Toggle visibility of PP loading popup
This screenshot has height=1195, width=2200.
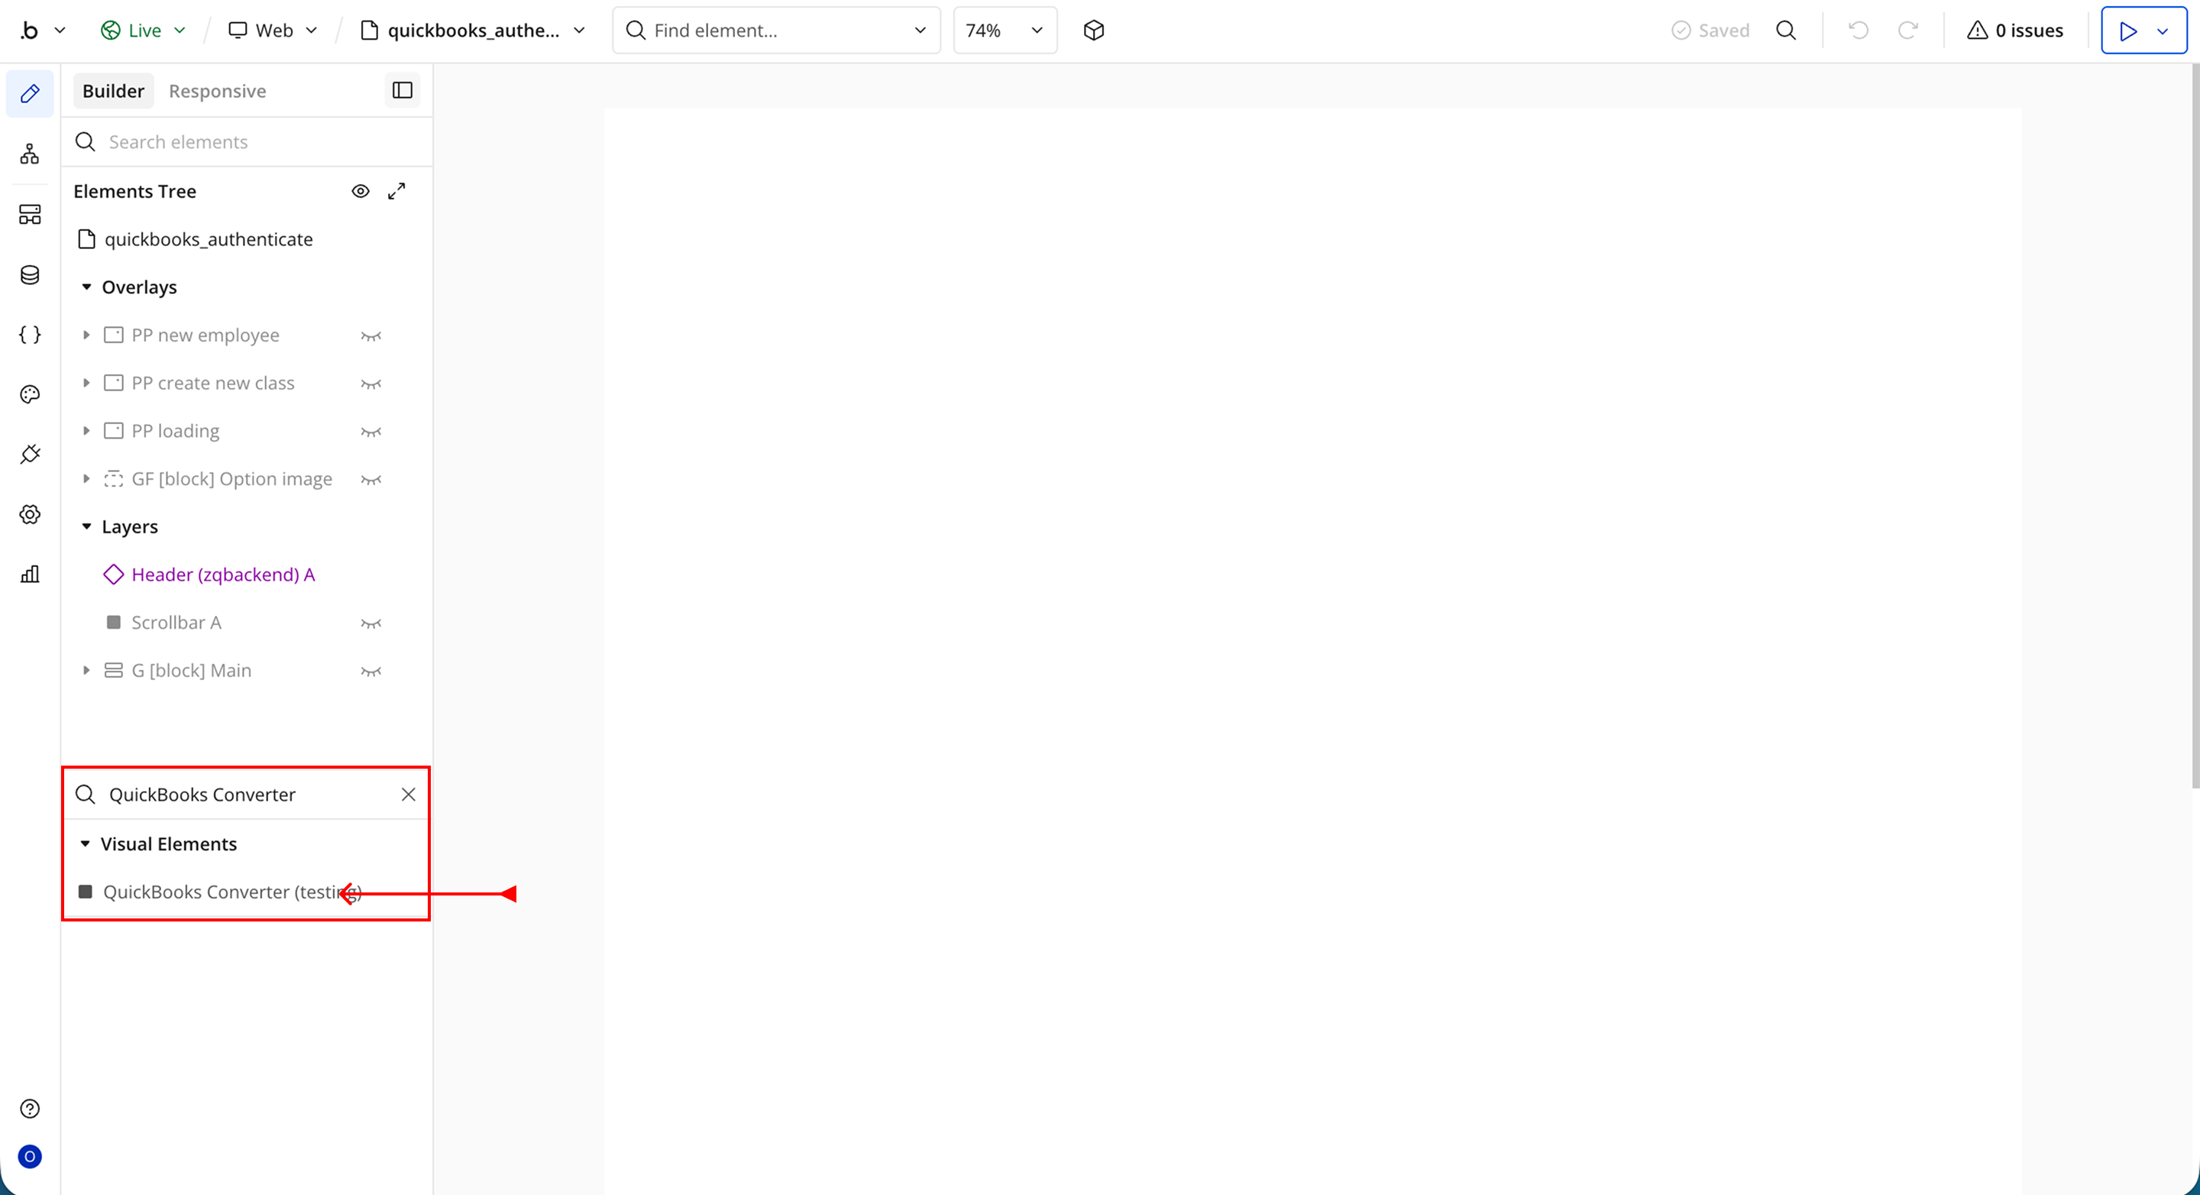click(x=370, y=432)
